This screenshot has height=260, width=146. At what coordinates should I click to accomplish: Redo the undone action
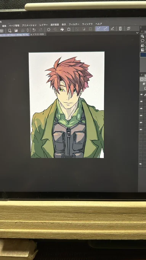41,30
